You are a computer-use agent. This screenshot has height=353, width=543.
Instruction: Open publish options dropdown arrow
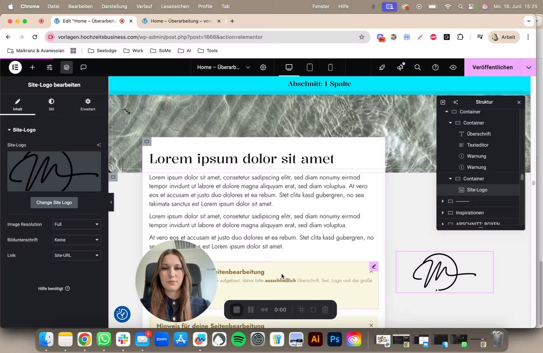click(x=529, y=67)
